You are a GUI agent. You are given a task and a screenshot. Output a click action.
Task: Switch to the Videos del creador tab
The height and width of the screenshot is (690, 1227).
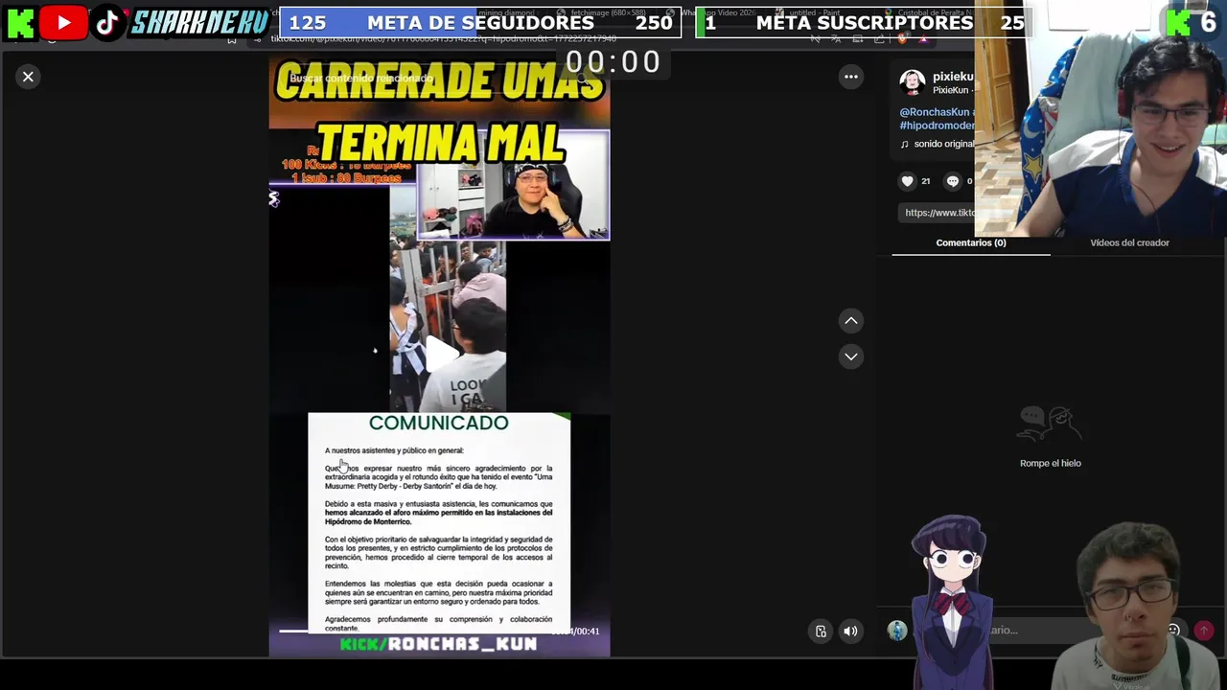tap(1129, 242)
